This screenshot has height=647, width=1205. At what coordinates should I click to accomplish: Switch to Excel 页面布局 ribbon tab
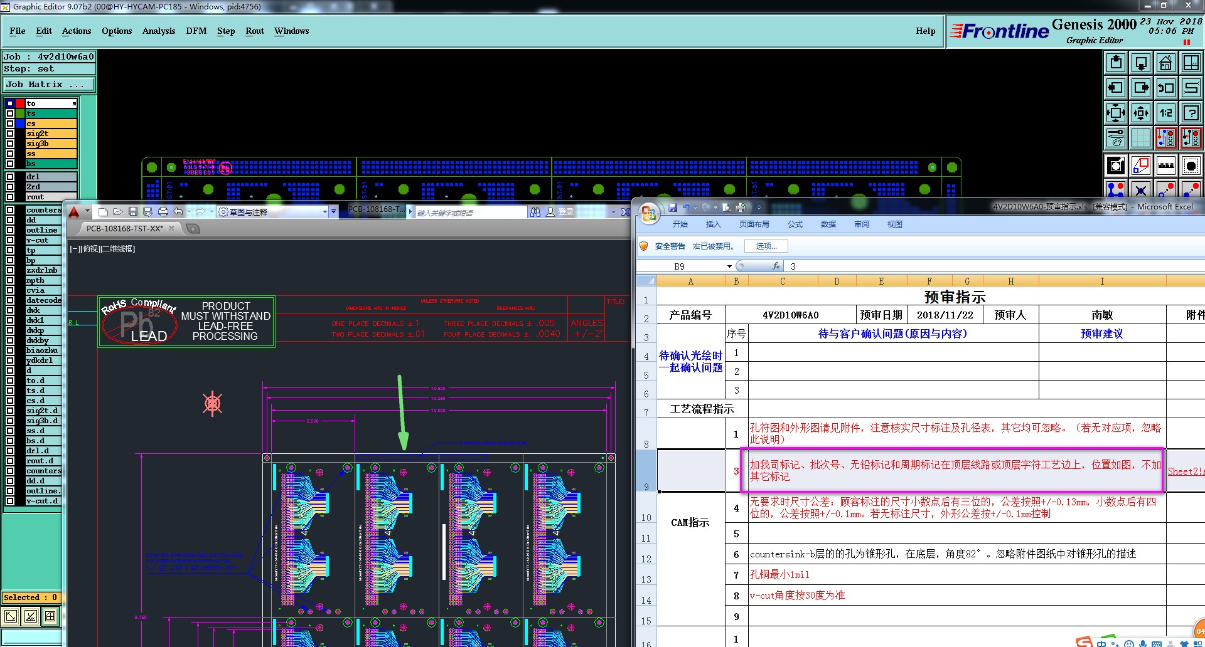(754, 224)
